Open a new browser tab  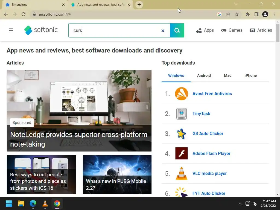(139, 5)
